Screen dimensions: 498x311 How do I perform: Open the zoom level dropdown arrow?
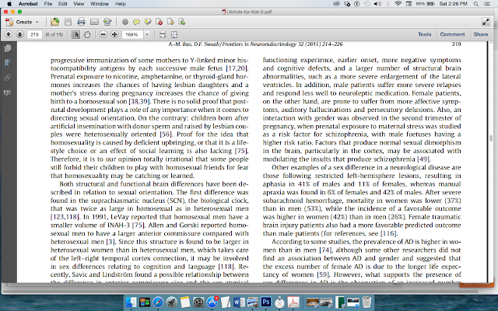pyautogui.click(x=147, y=34)
